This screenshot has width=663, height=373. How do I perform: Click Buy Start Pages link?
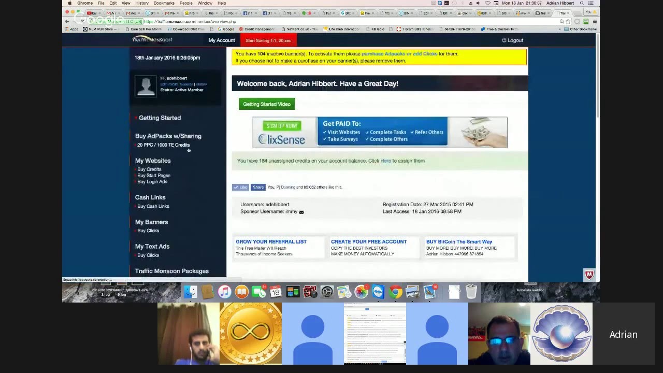pyautogui.click(x=154, y=176)
